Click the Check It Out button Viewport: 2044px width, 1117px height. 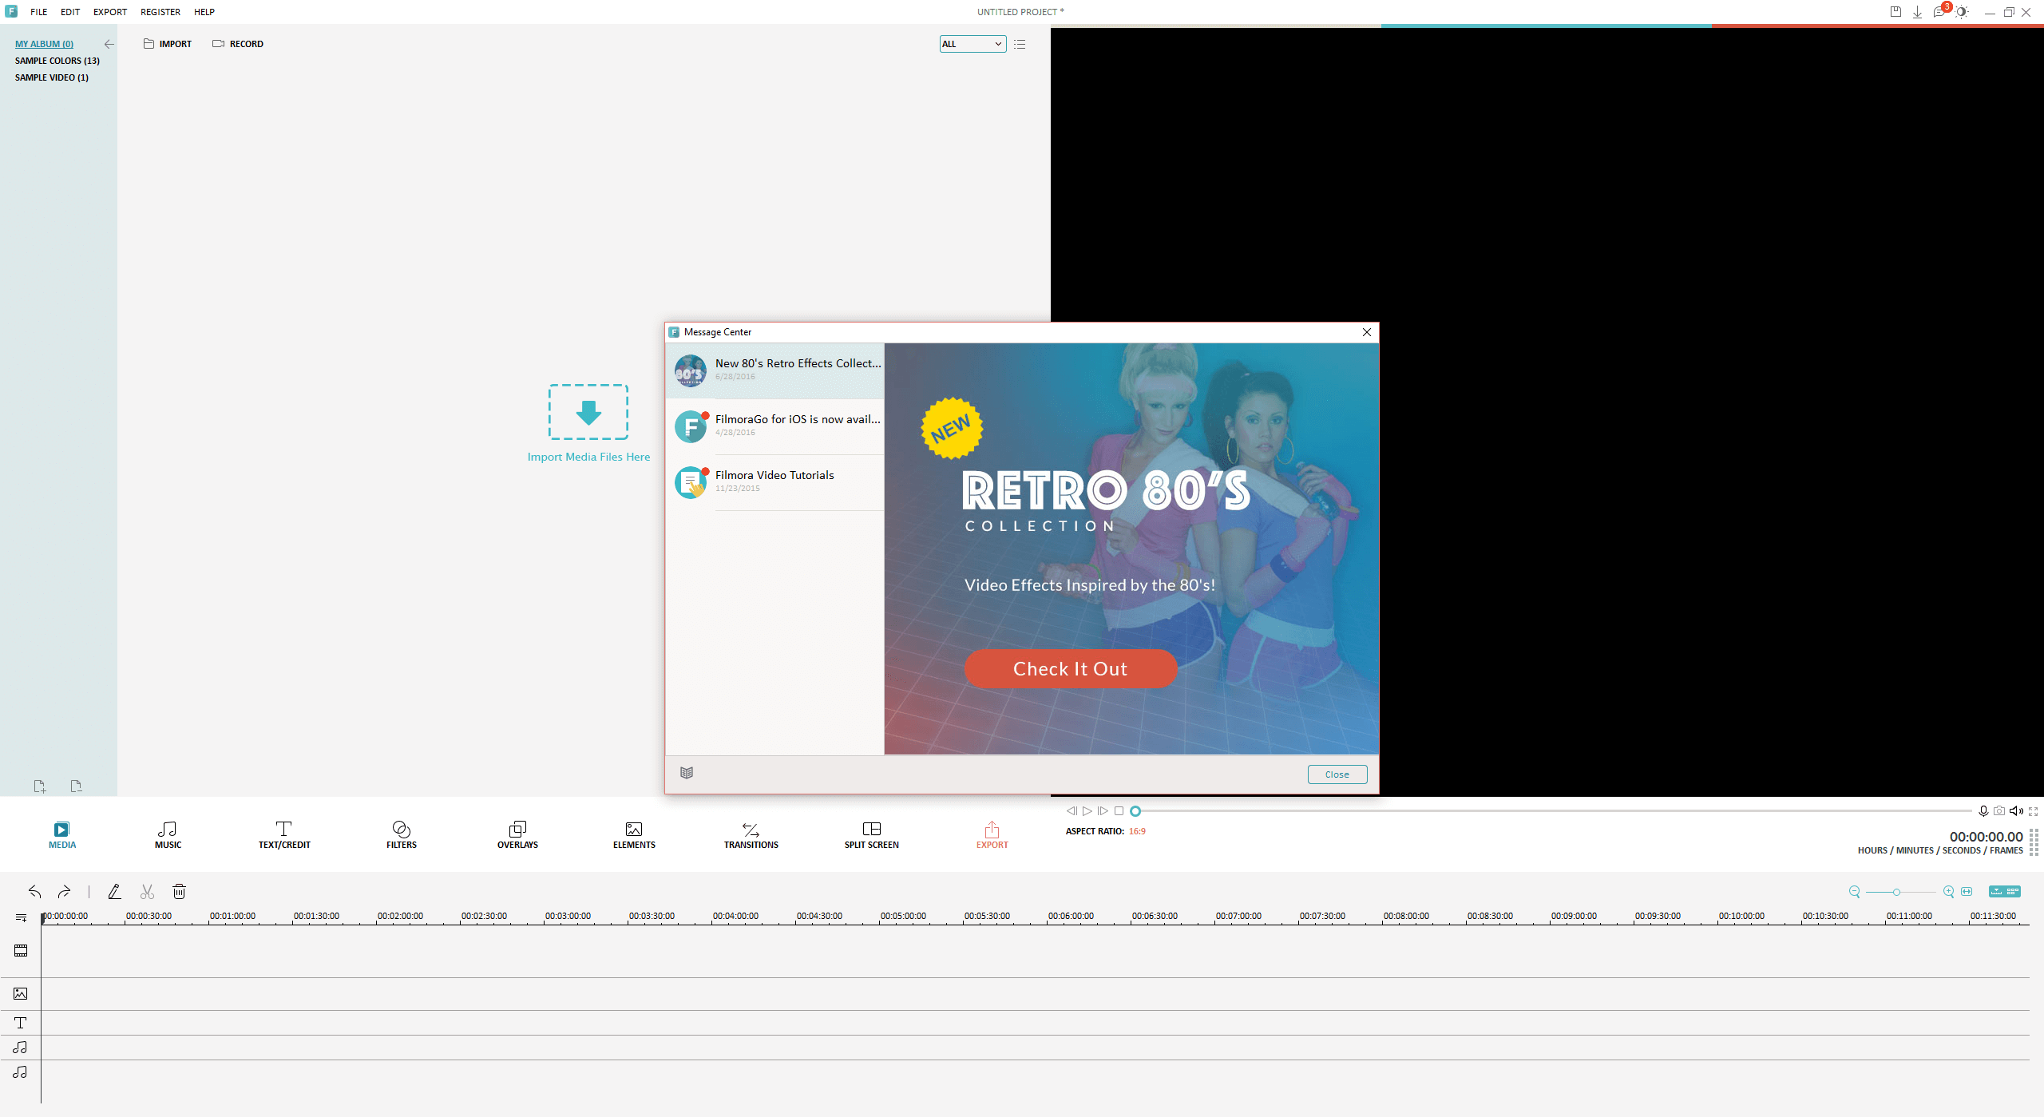coord(1070,668)
